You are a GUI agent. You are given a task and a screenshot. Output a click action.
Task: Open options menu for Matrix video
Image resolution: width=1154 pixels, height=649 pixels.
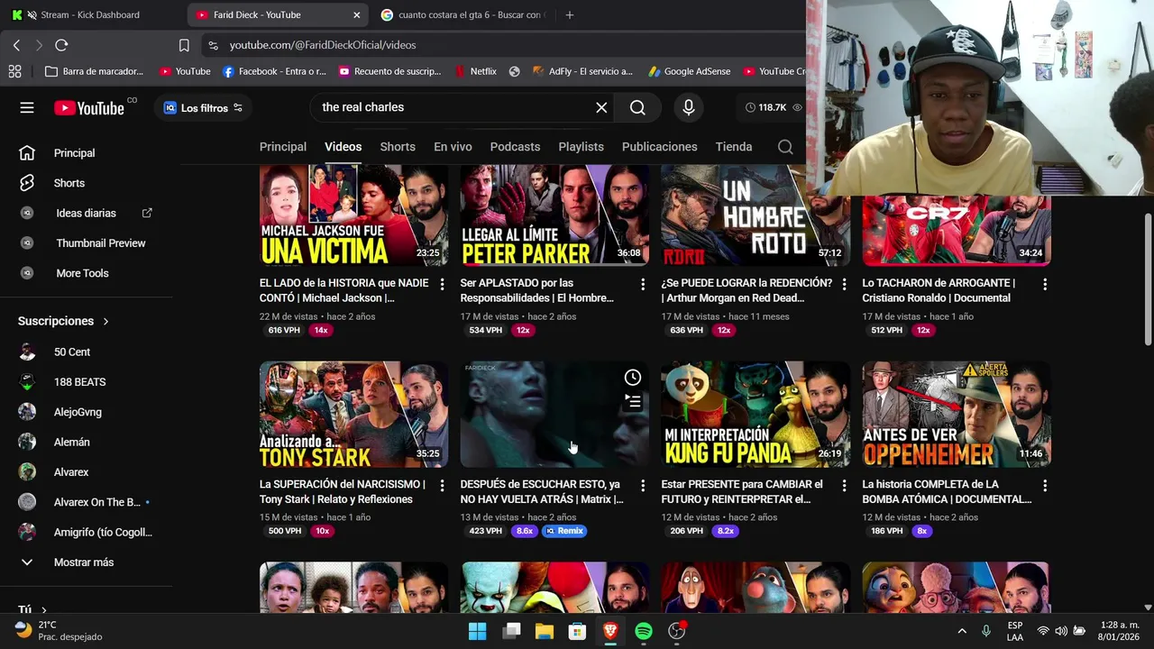pos(643,486)
